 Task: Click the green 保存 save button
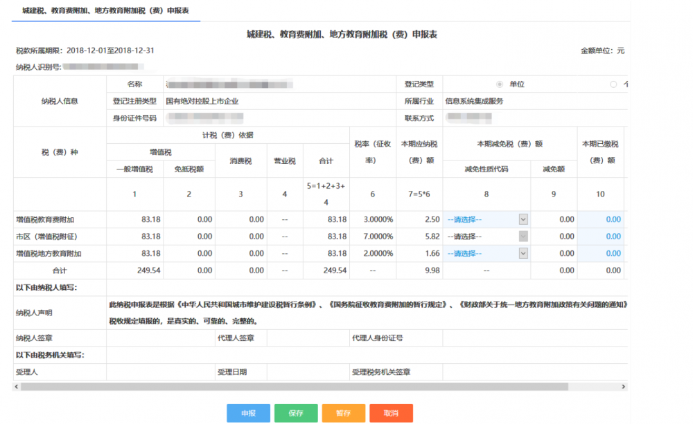297,413
